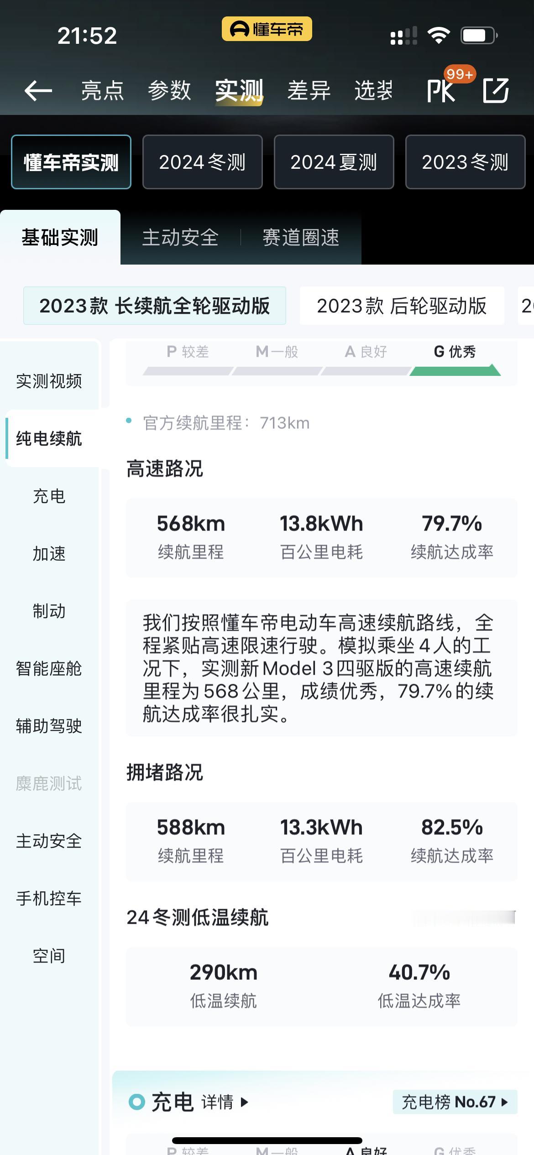Tap the share icon at top right
This screenshot has width=534, height=1155.
496,90
